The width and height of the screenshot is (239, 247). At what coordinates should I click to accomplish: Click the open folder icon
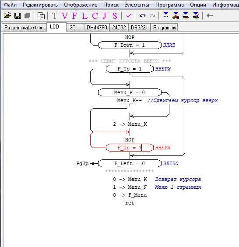(7, 16)
